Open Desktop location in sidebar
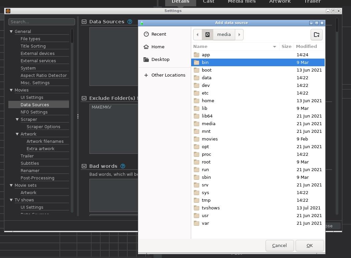Image resolution: width=351 pixels, height=258 pixels. (160, 60)
